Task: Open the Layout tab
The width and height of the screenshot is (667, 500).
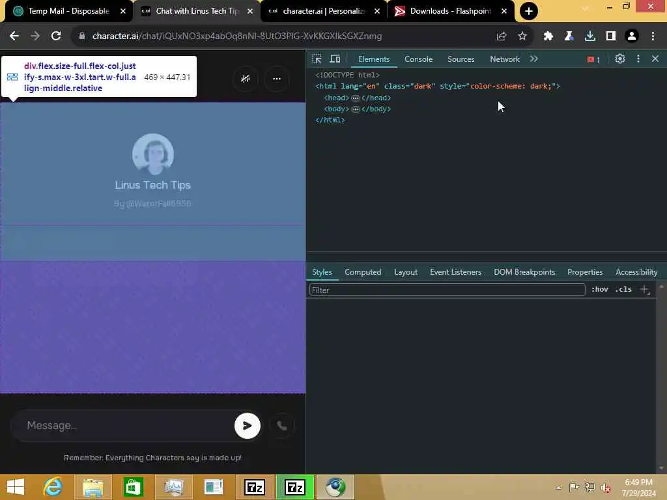Action: (405, 272)
